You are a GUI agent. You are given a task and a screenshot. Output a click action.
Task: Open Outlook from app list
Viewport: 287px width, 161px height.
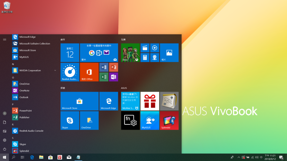34,97
